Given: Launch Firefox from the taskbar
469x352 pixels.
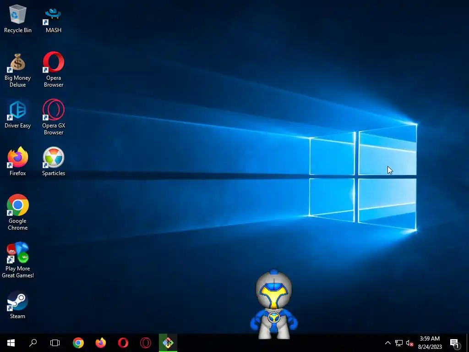Looking at the screenshot, I should [100, 343].
